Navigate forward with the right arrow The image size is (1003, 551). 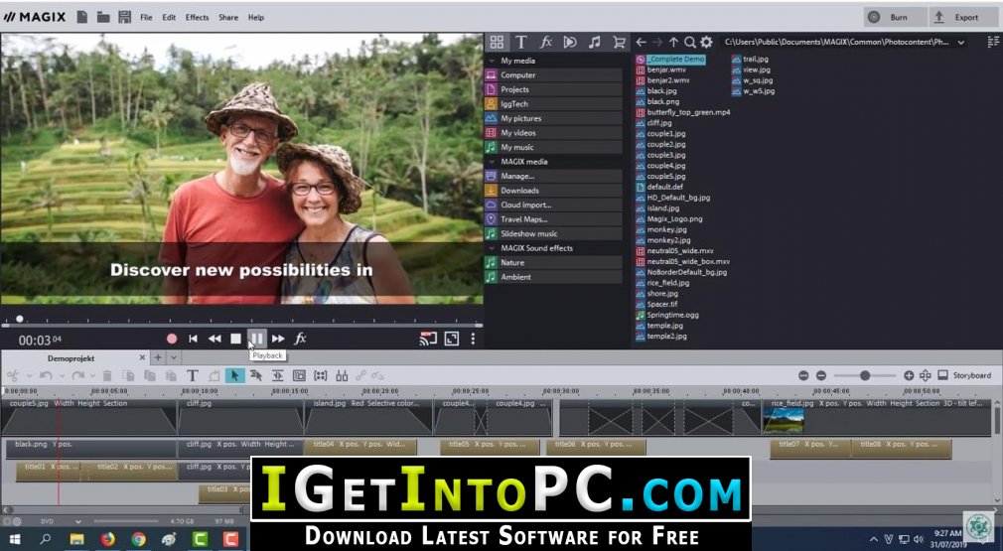tap(657, 42)
